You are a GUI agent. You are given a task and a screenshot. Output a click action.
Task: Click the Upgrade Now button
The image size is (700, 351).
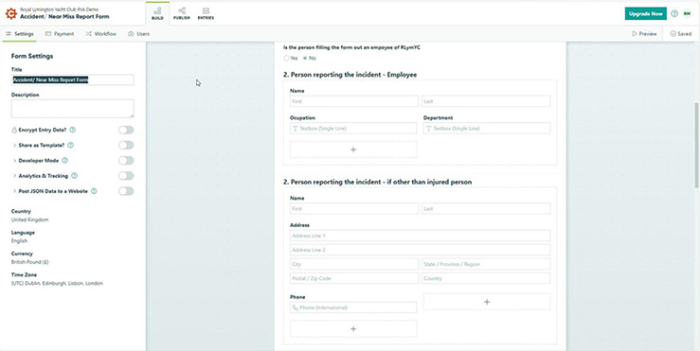coord(646,14)
